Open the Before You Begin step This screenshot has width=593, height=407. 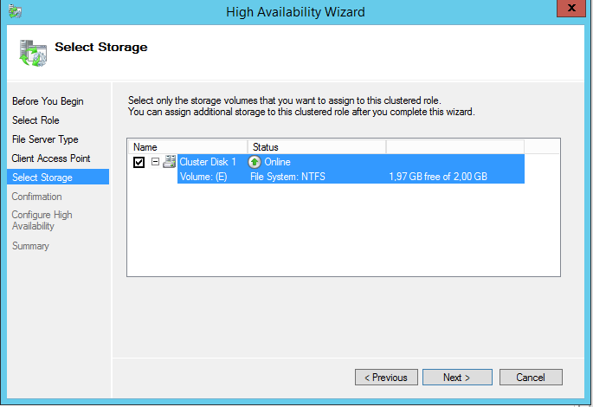[x=48, y=101]
